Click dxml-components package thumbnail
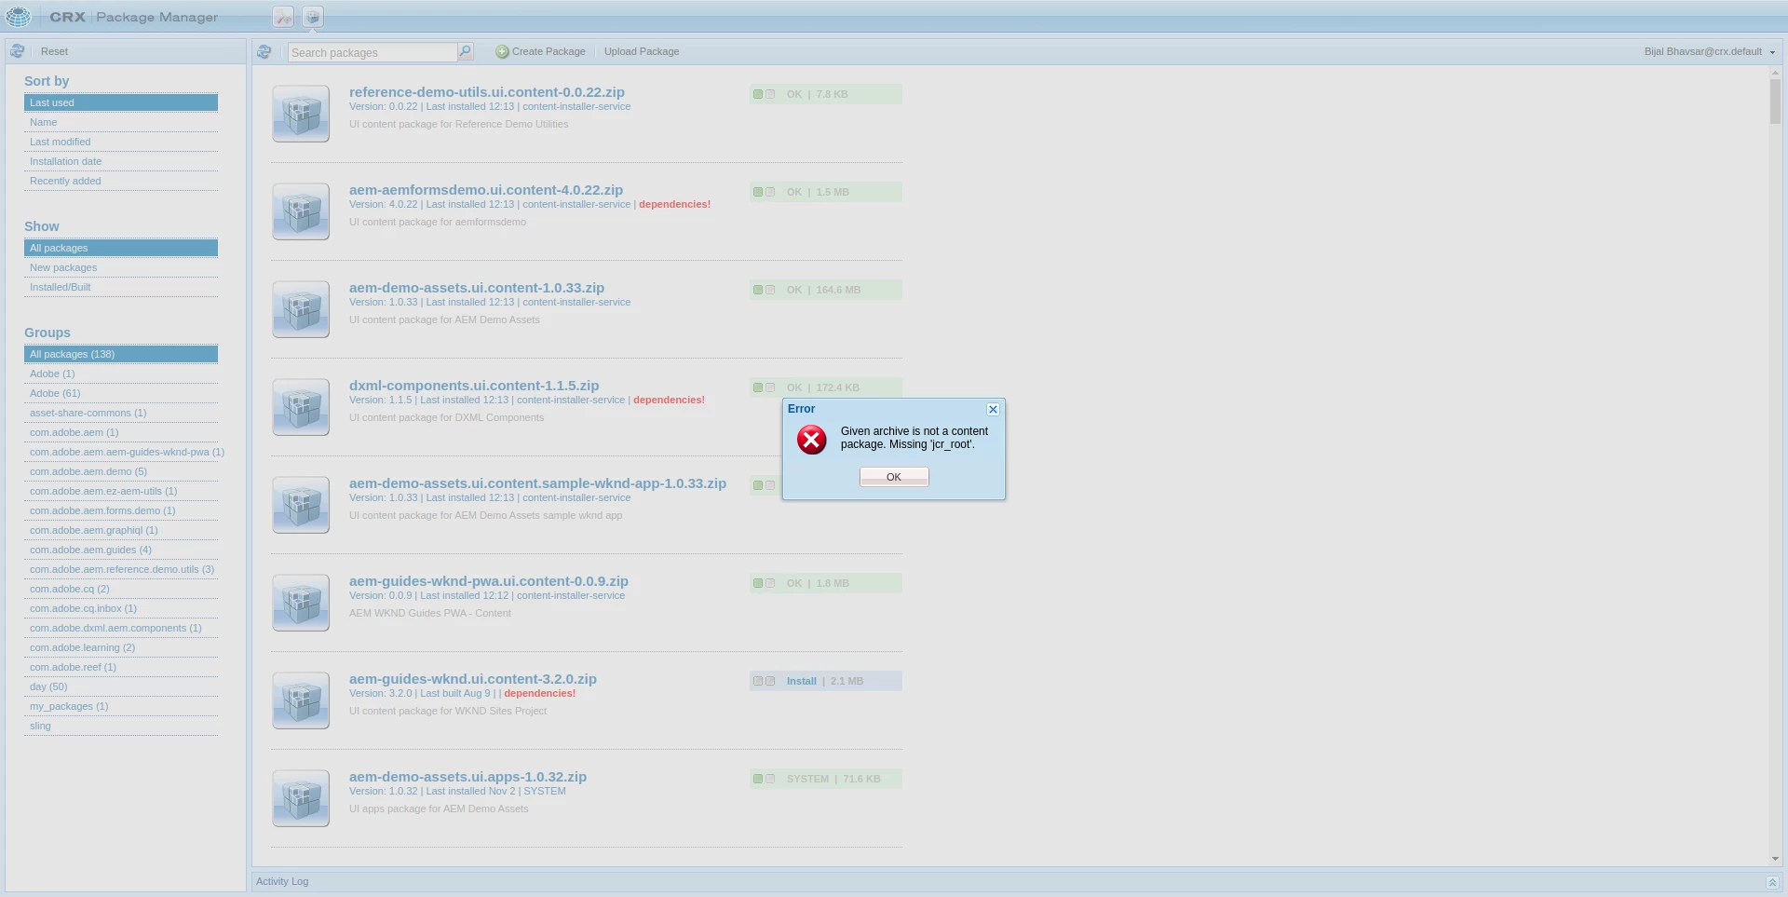The height and width of the screenshot is (897, 1788). (301, 407)
